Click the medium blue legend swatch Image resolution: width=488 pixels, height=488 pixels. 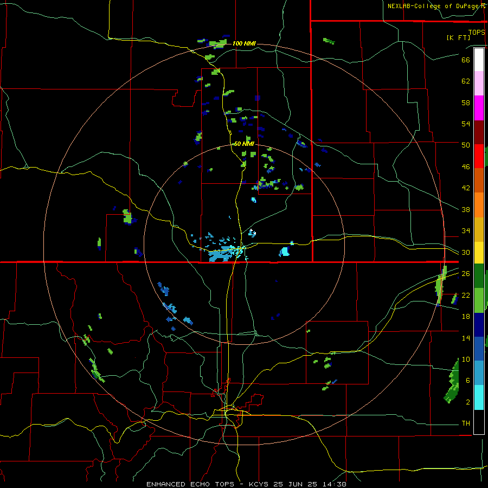[479, 349]
